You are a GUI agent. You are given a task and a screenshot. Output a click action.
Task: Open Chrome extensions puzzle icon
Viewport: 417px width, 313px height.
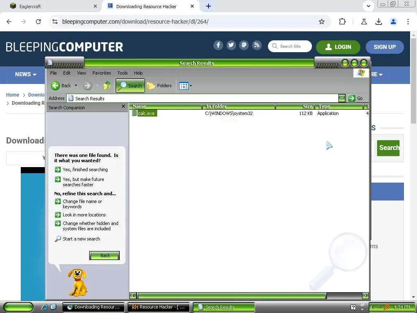[342, 22]
